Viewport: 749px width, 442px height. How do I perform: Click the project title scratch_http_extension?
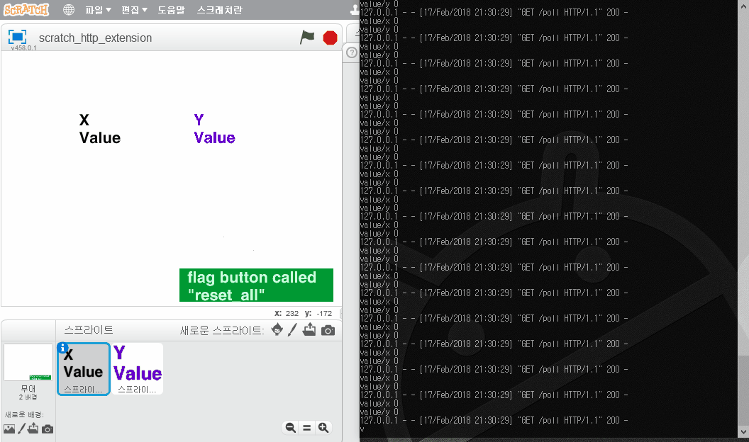pos(95,38)
